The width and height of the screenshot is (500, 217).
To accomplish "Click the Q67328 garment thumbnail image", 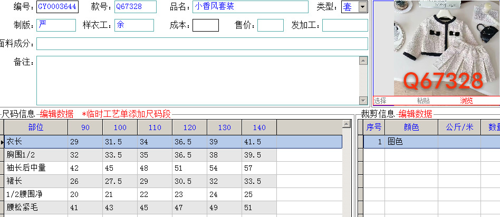I will click(x=446, y=48).
